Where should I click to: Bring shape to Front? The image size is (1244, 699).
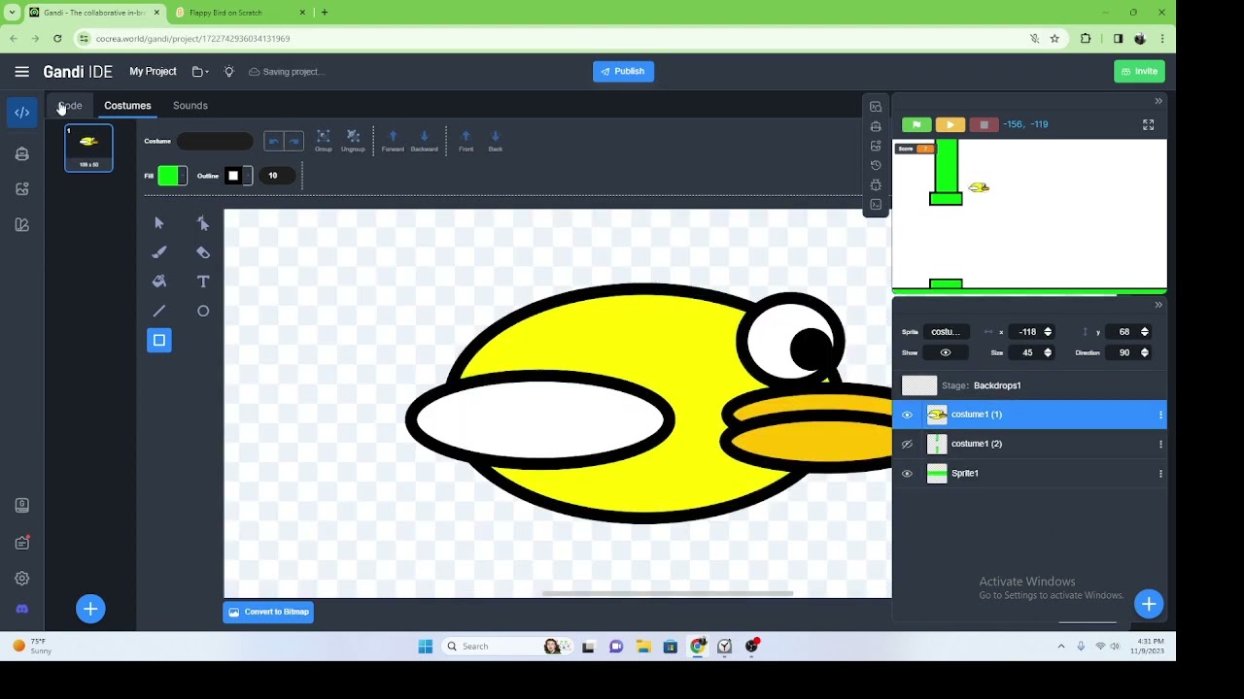pos(466,141)
